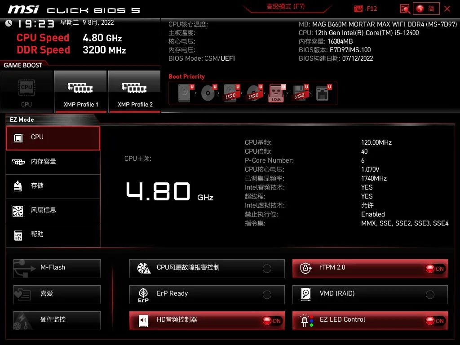Click the GAME BOOST label
Image resolution: width=460 pixels, height=345 pixels.
pos(23,66)
